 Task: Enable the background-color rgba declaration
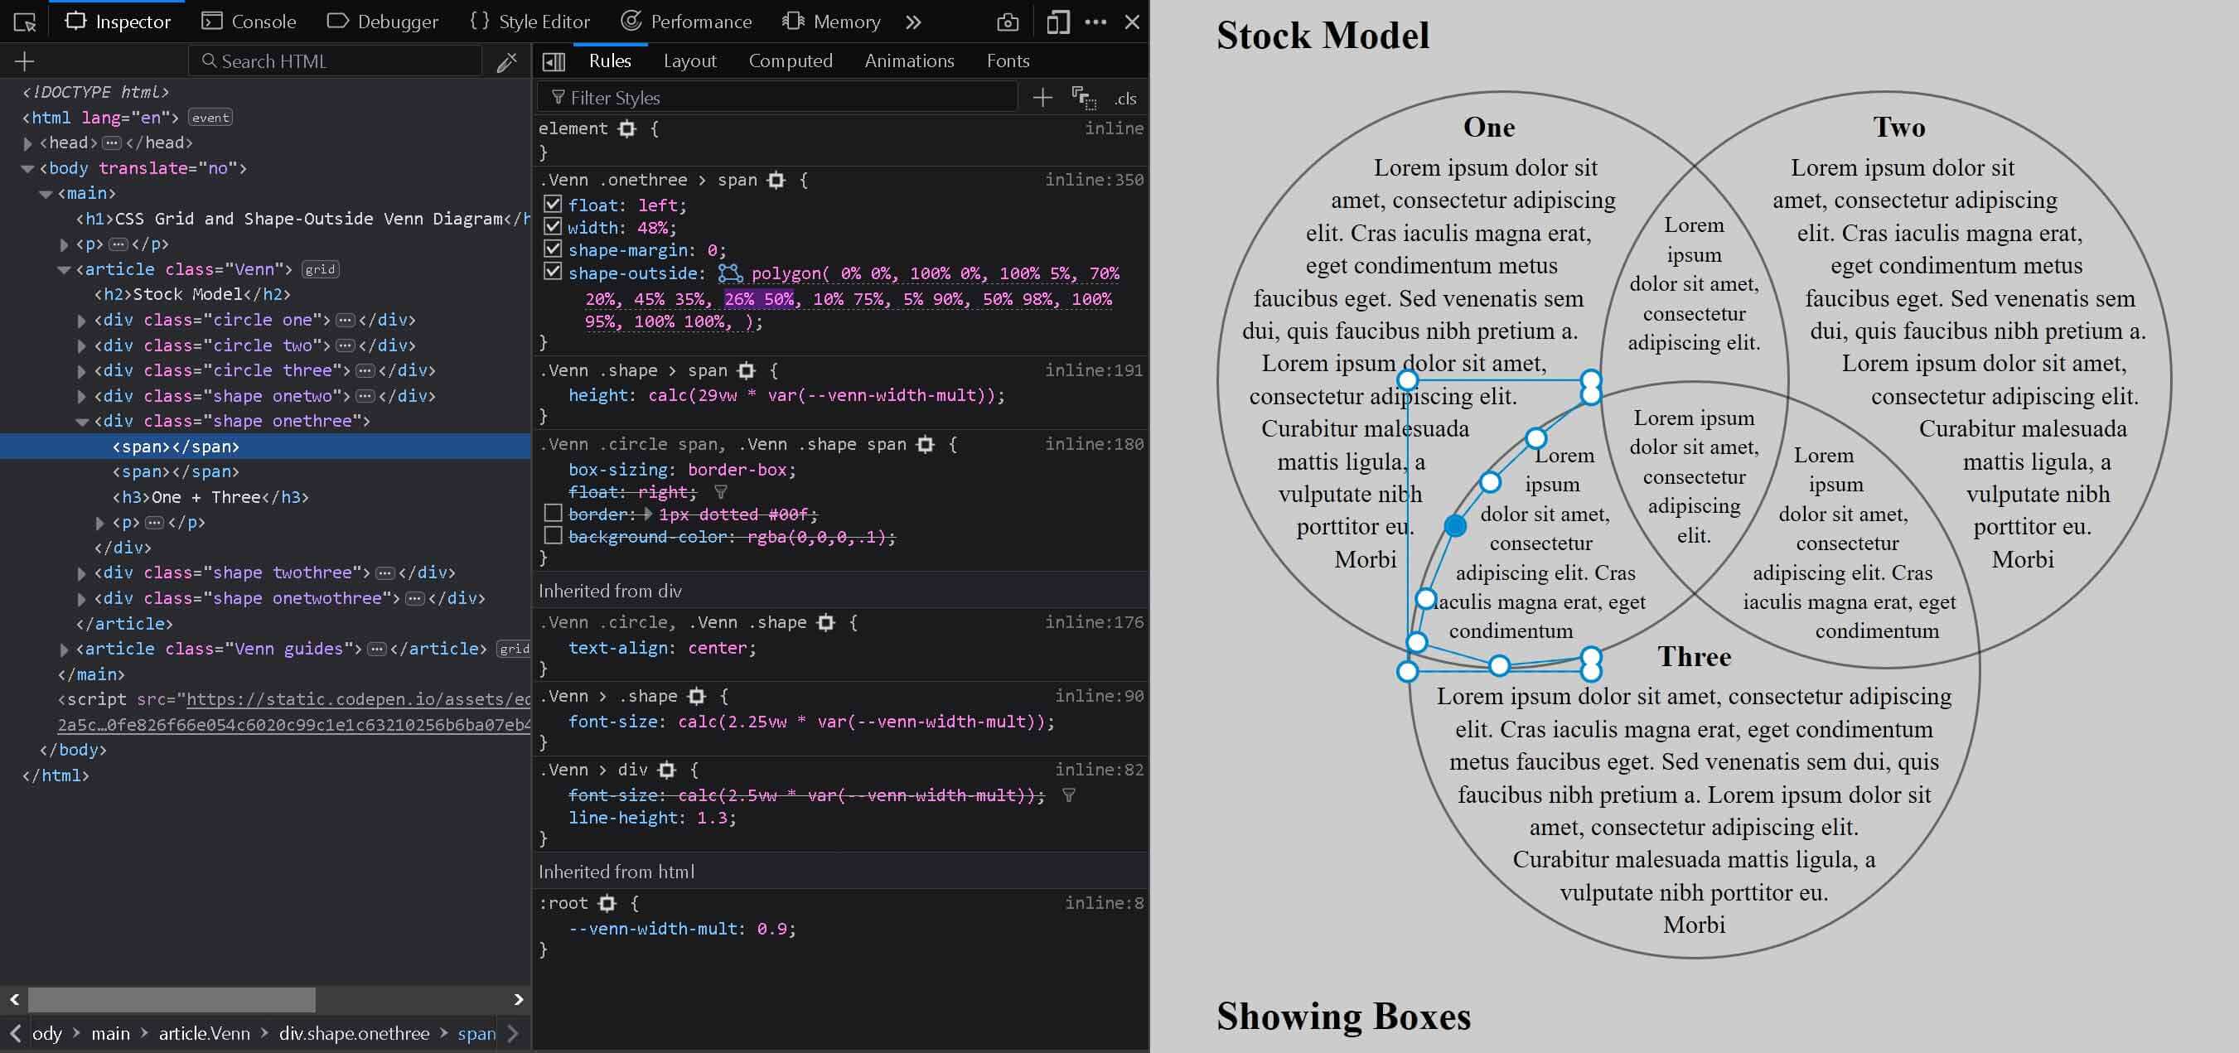pos(552,536)
